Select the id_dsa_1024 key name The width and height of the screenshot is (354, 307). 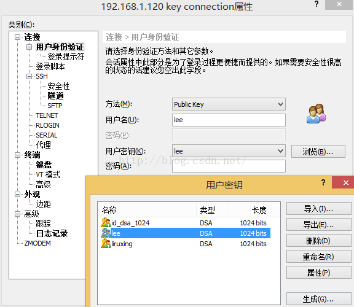pos(130,223)
